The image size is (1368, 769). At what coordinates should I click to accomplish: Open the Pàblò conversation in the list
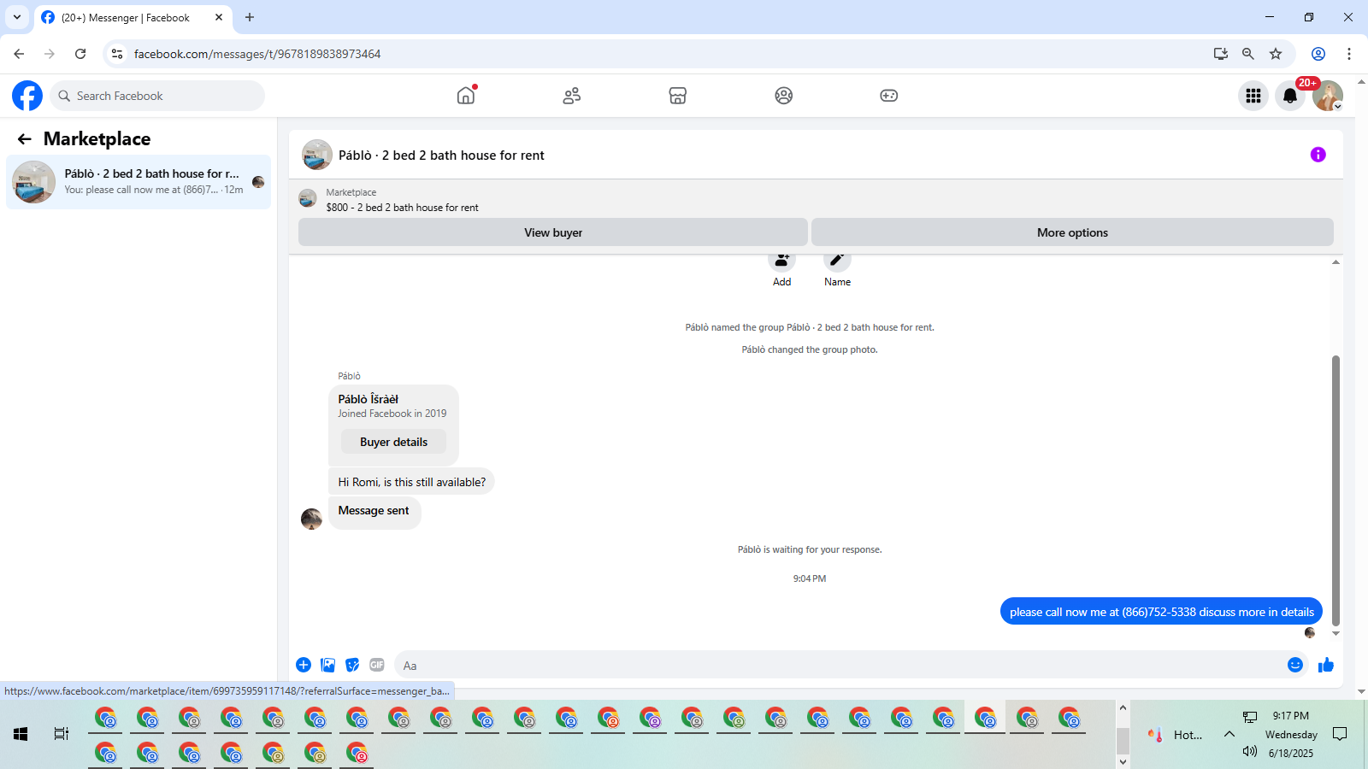(139, 182)
